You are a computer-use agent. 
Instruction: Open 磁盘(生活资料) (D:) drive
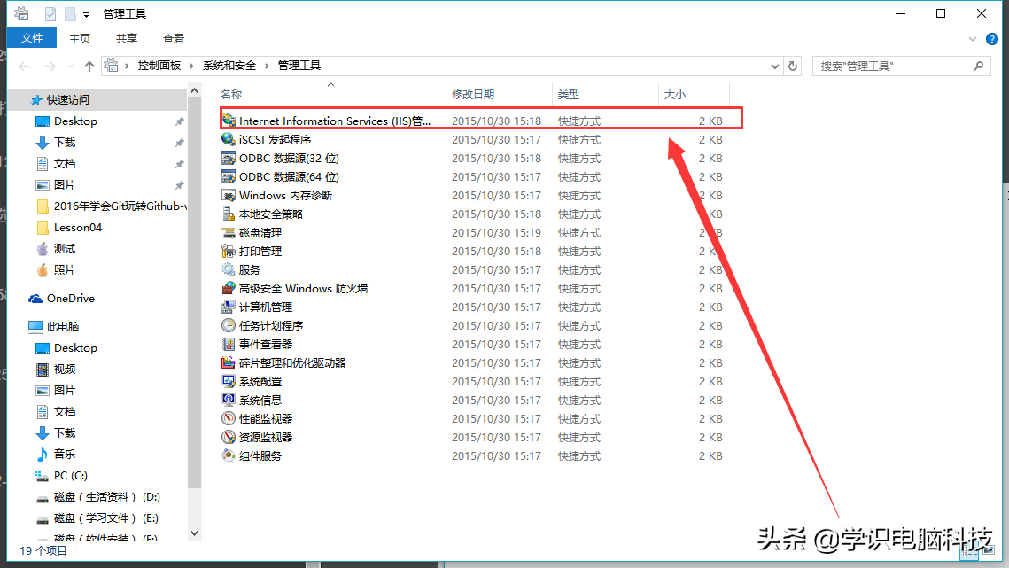[x=107, y=496]
